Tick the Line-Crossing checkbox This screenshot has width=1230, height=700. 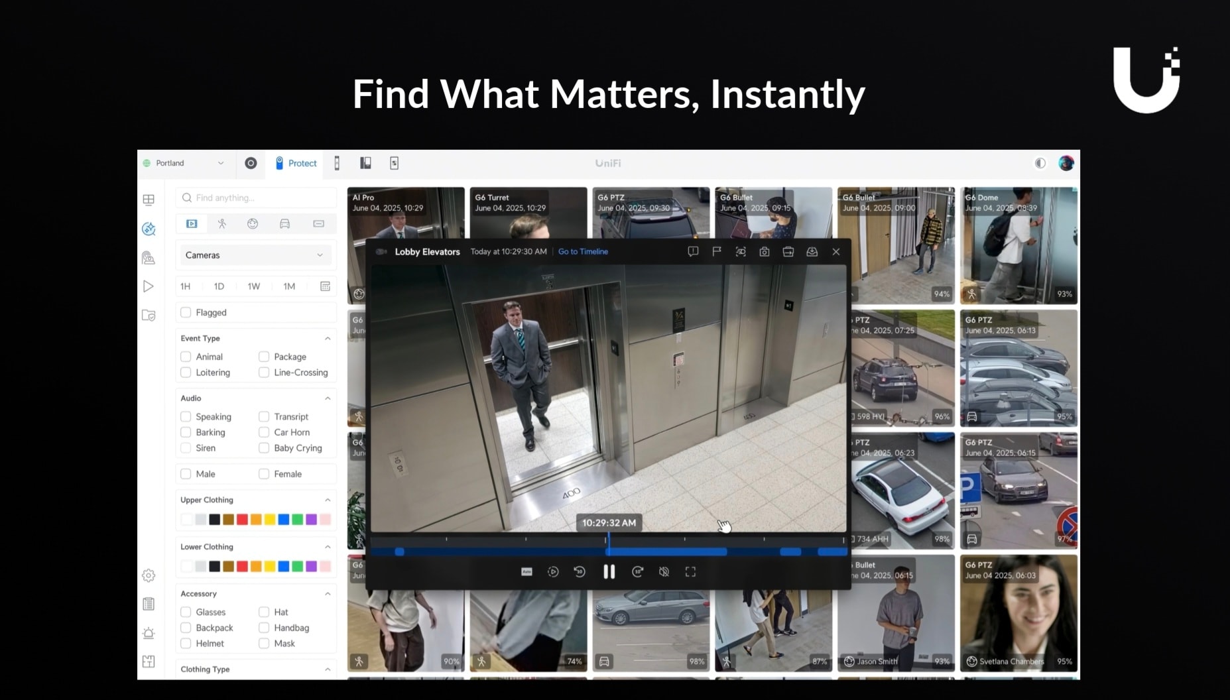click(264, 373)
